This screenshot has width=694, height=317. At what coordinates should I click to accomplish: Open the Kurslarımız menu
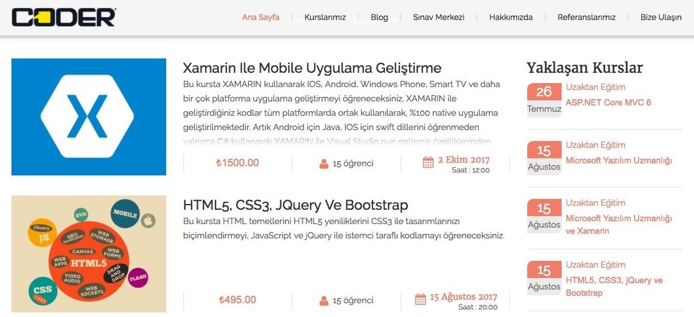click(x=325, y=17)
